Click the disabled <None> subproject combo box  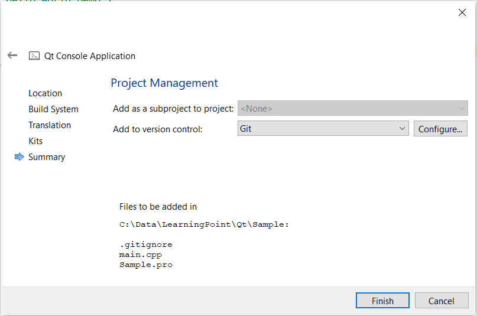352,108
